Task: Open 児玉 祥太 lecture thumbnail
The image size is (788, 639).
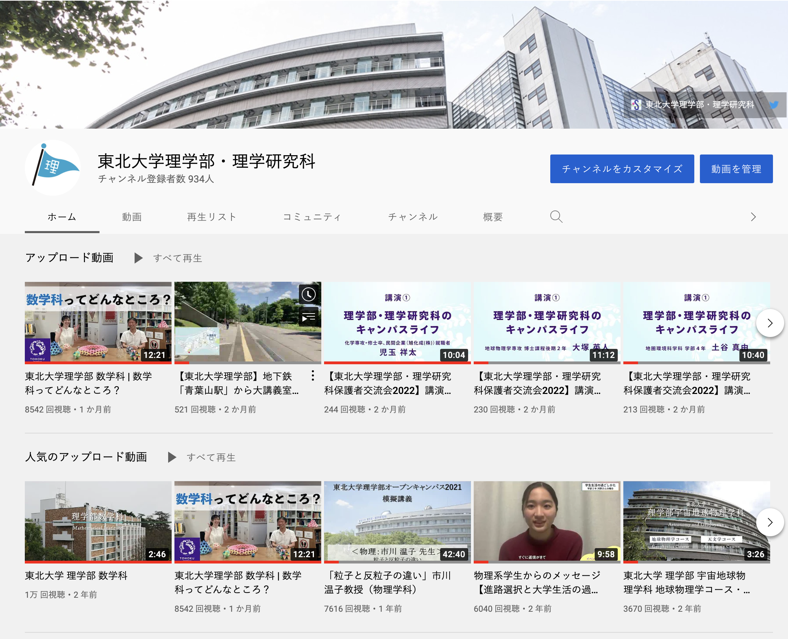Action: click(x=397, y=323)
